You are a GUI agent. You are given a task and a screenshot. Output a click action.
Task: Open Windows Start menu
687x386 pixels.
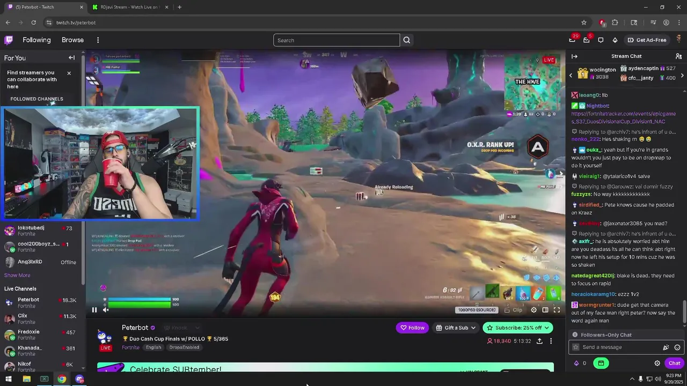pos(9,379)
